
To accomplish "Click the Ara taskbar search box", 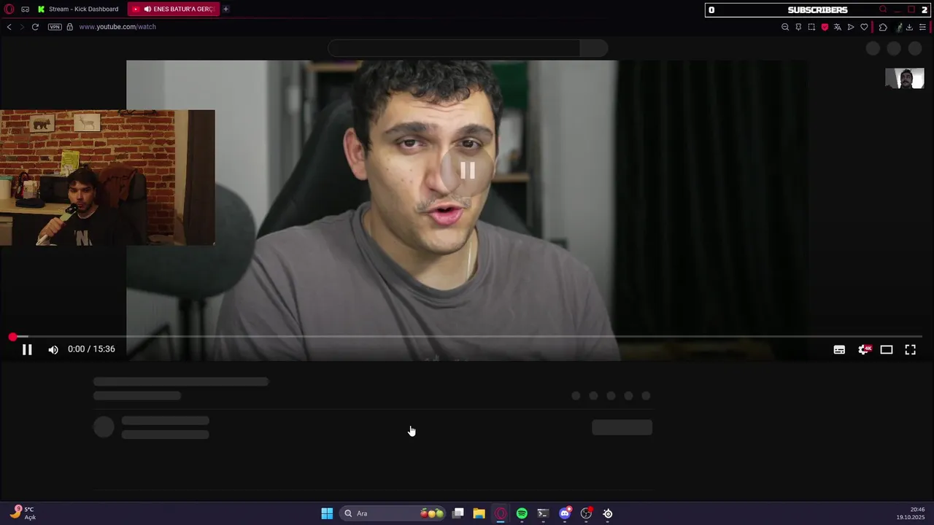I will pos(394,513).
